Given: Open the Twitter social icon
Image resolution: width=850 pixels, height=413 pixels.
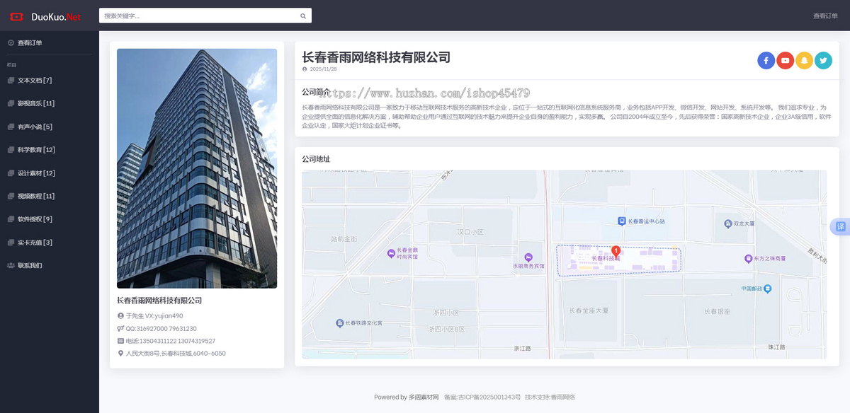Looking at the screenshot, I should (823, 61).
